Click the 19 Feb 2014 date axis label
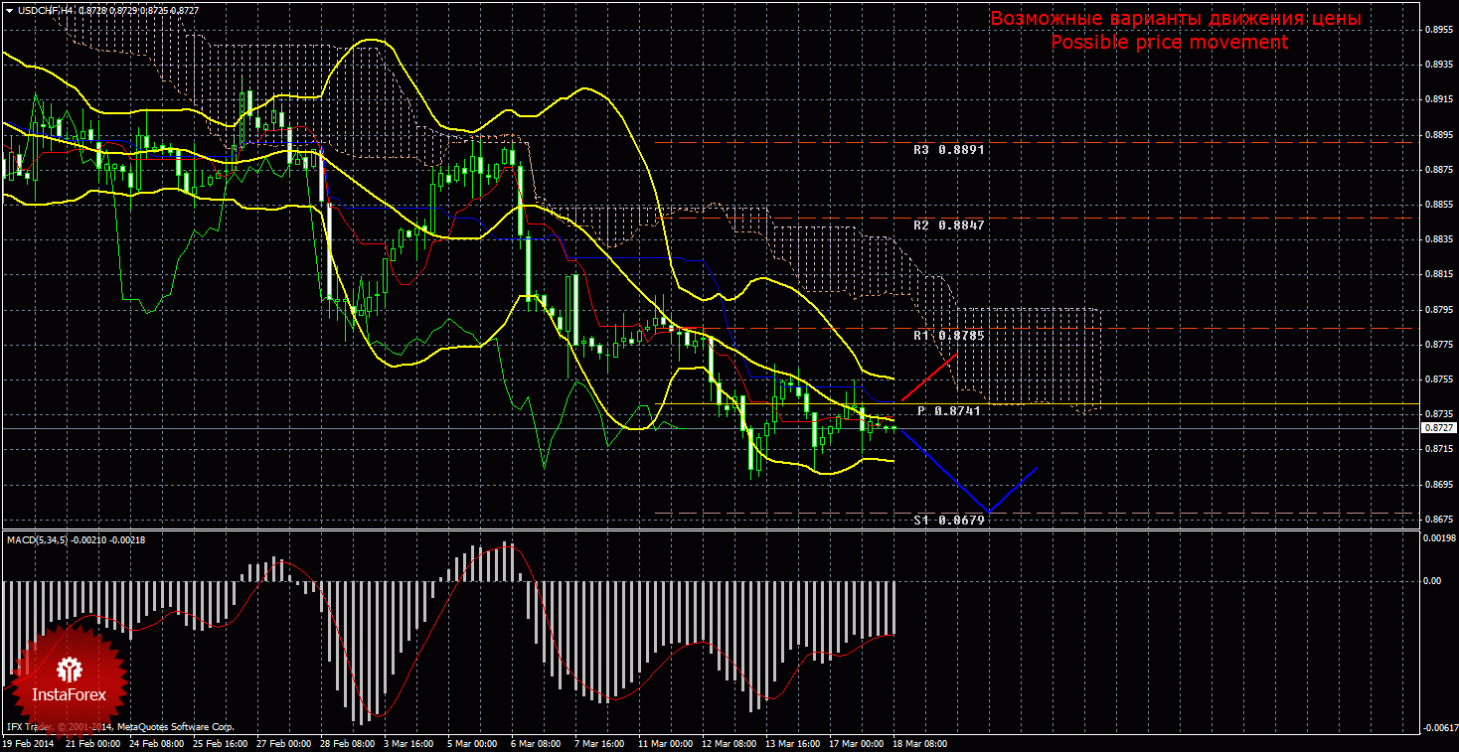This screenshot has width=1459, height=752. click(x=28, y=743)
